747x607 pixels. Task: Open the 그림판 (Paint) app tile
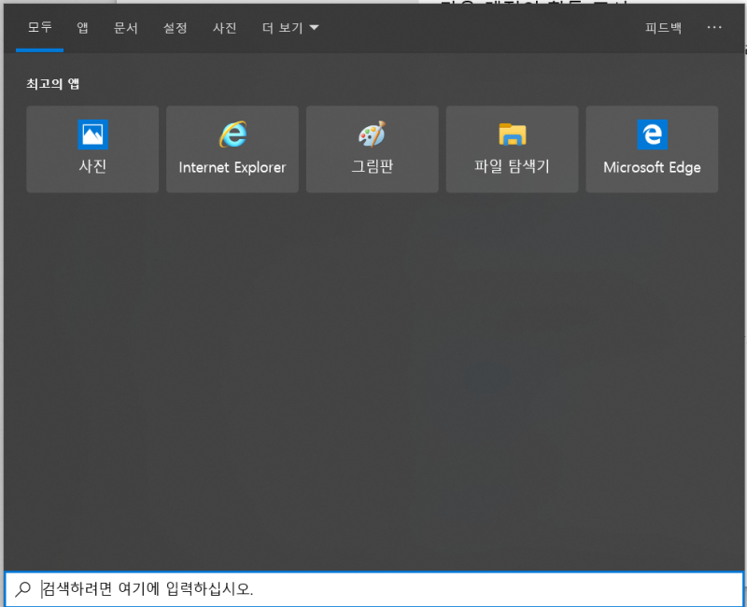[x=372, y=149]
